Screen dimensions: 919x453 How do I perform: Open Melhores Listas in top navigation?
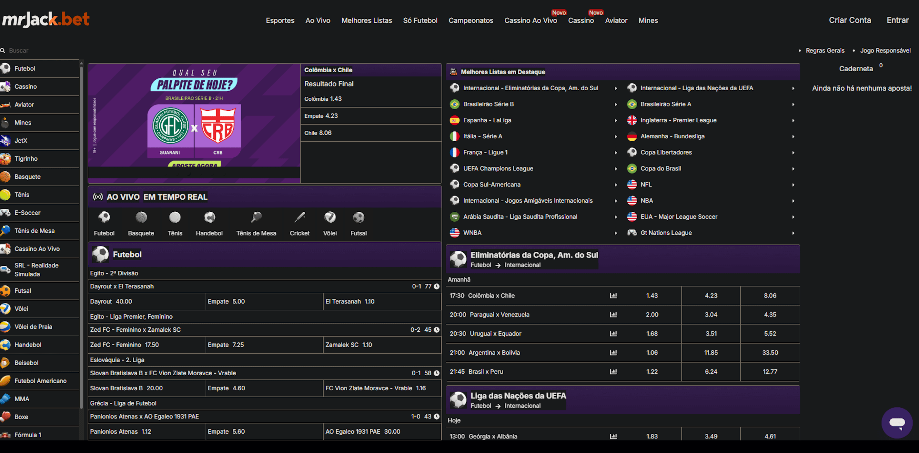[x=367, y=20]
